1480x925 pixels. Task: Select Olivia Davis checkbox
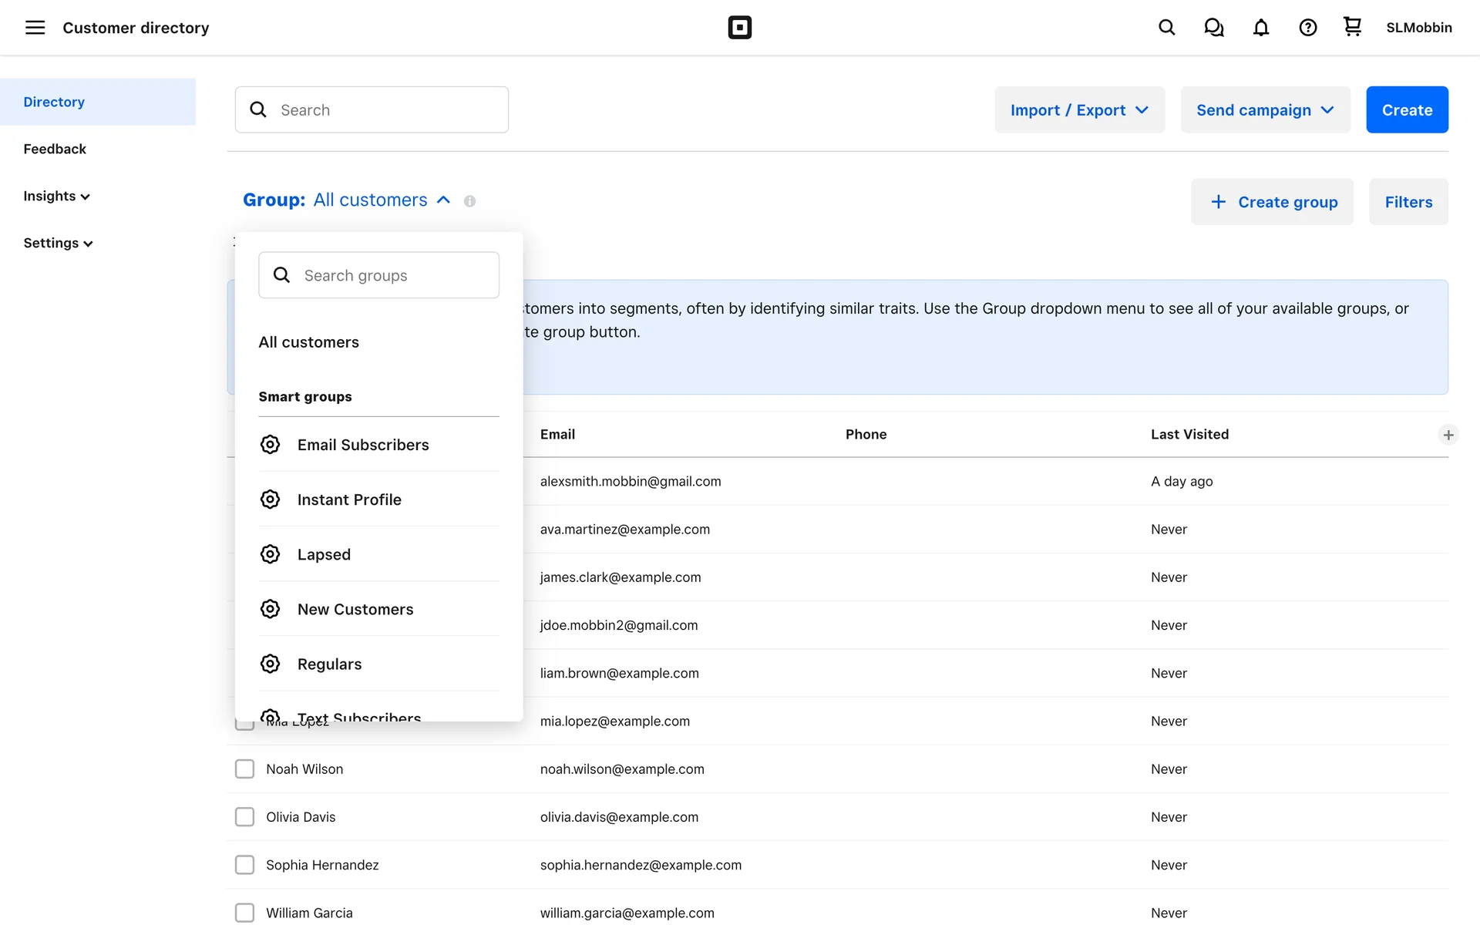click(244, 816)
